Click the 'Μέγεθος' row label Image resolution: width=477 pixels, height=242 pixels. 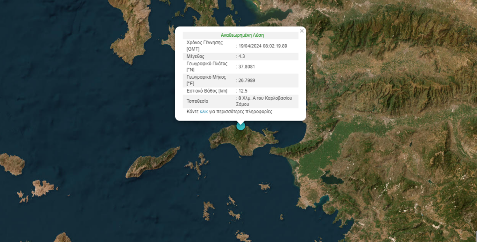pos(196,56)
